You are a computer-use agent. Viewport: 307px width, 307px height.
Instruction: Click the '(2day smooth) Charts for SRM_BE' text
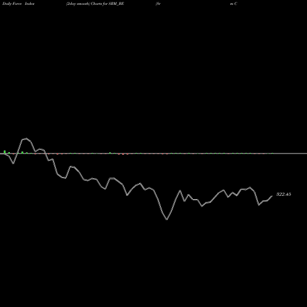click(x=95, y=4)
